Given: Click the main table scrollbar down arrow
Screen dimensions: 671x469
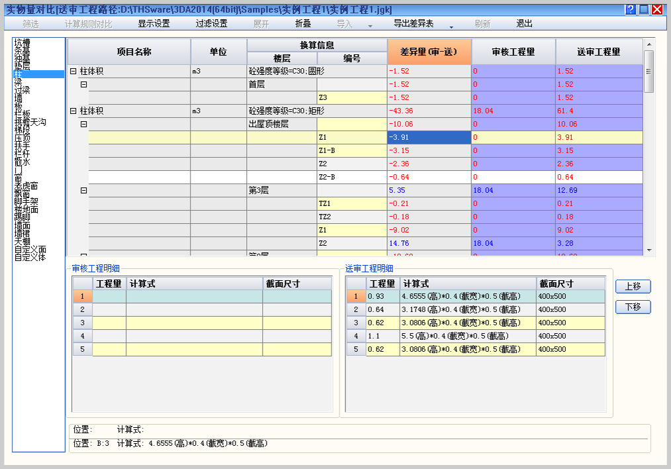Looking at the screenshot, I should pyautogui.click(x=649, y=250).
